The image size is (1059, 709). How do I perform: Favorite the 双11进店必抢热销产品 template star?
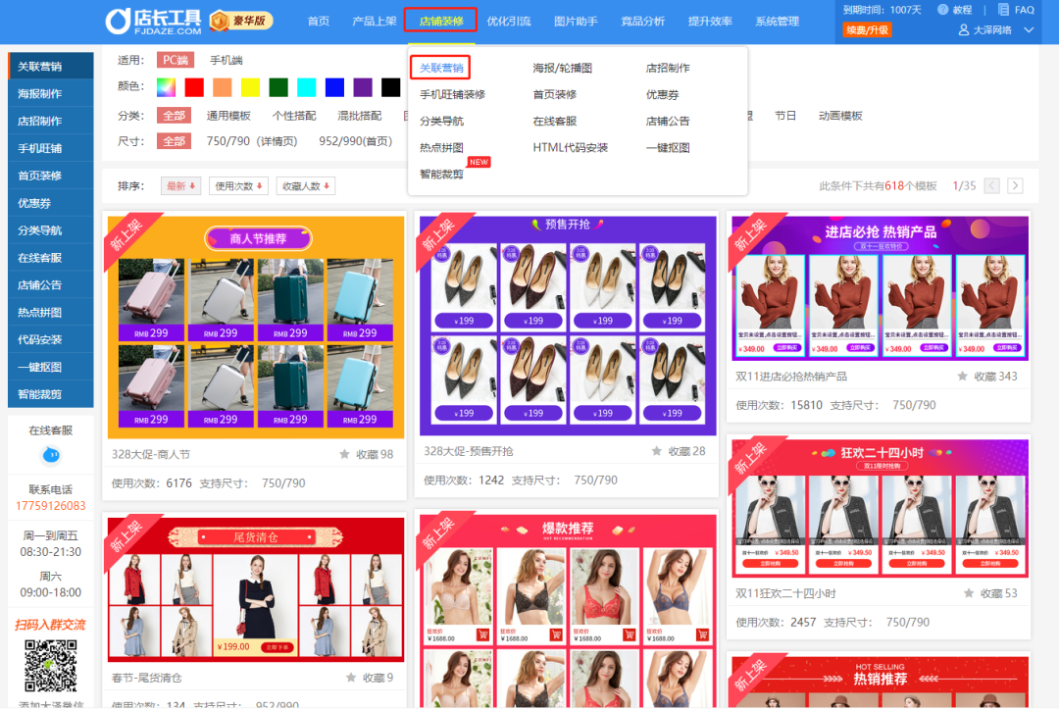(x=963, y=377)
